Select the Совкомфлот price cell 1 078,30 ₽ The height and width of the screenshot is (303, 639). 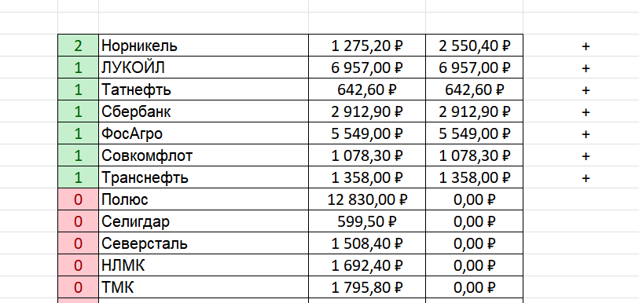[x=367, y=155]
